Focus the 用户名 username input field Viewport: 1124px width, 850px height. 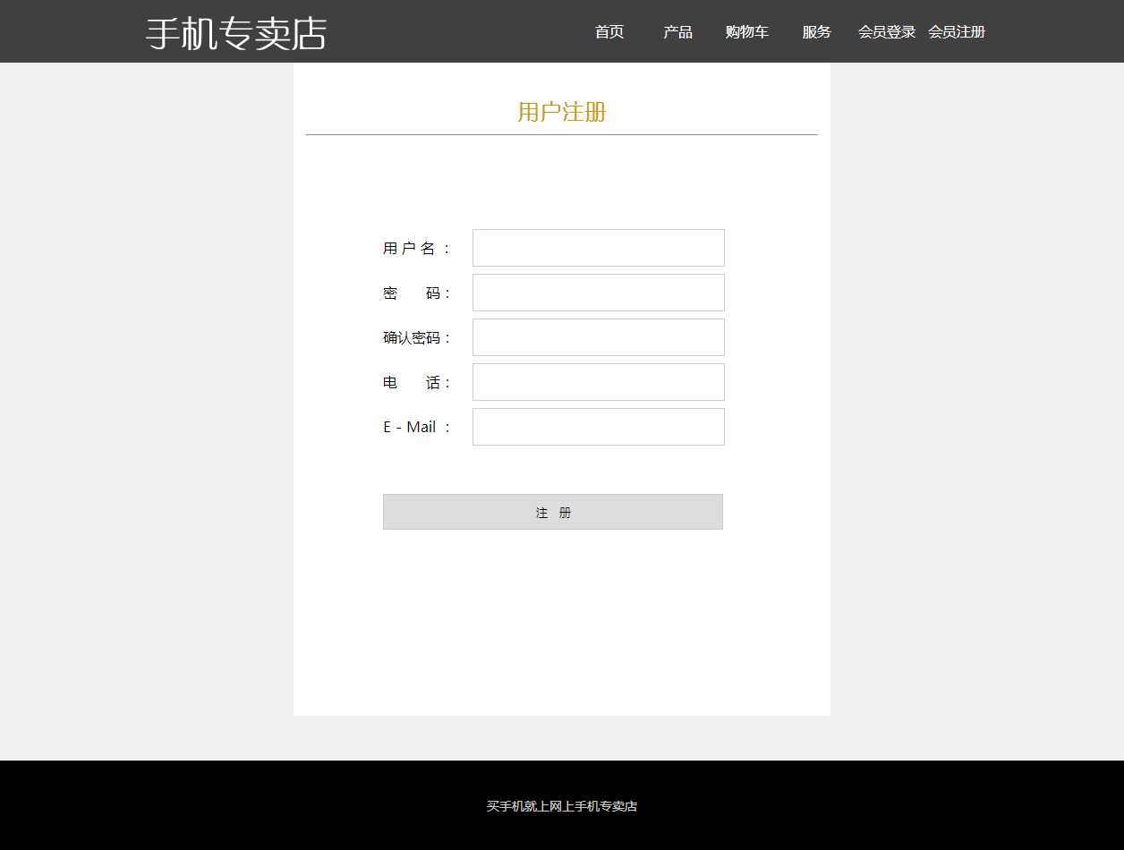click(x=598, y=248)
